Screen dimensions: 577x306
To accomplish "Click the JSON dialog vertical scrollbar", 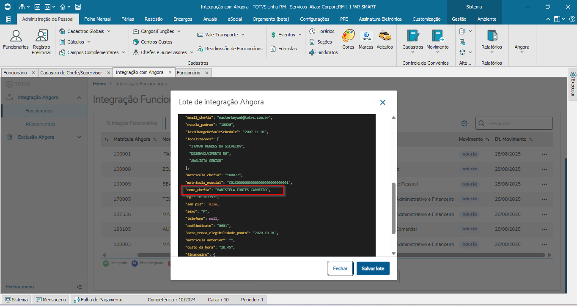I will [x=393, y=208].
